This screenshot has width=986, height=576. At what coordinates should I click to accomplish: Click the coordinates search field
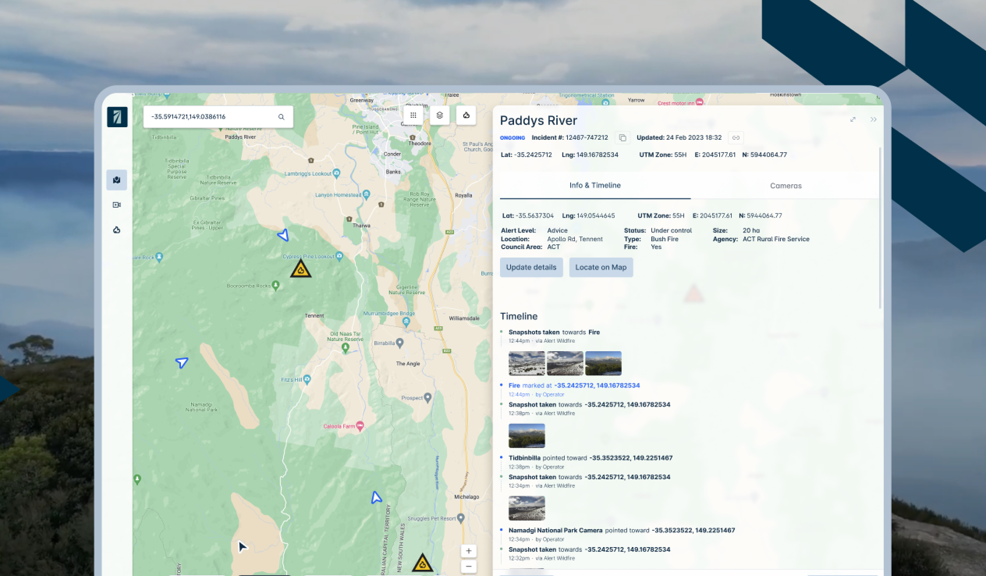[x=218, y=117]
